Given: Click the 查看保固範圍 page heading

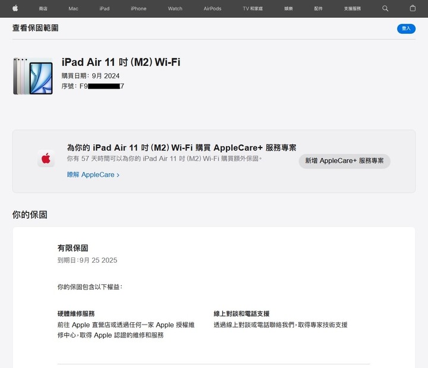Looking at the screenshot, I should (35, 28).
